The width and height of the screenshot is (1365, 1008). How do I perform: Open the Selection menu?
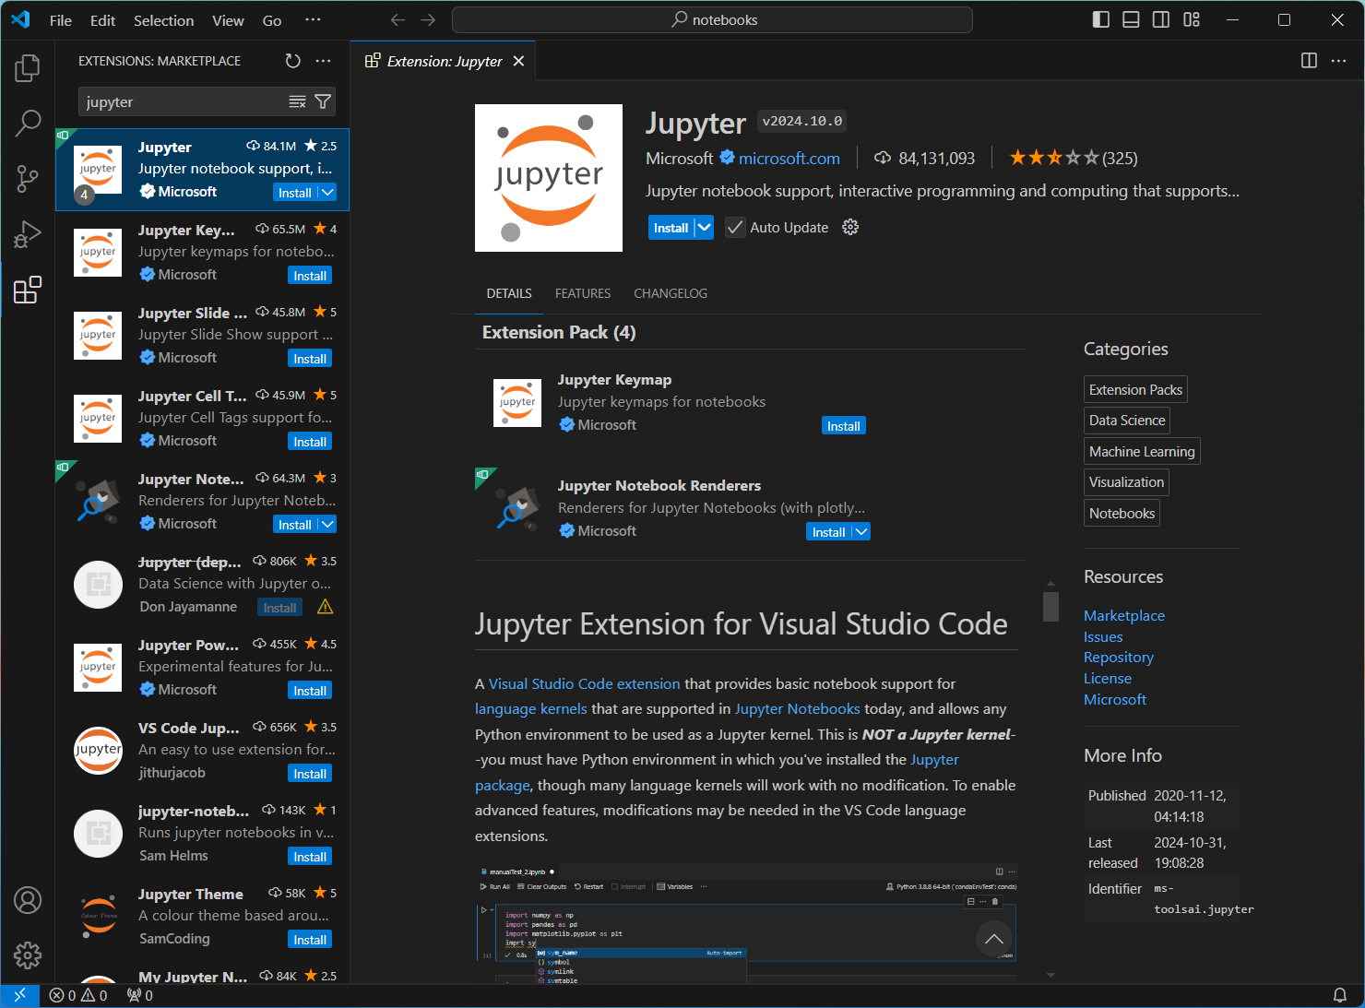(164, 20)
